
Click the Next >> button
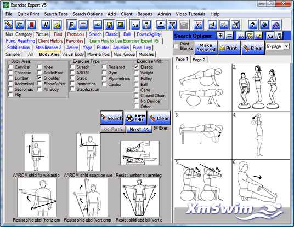pyautogui.click(x=139, y=130)
